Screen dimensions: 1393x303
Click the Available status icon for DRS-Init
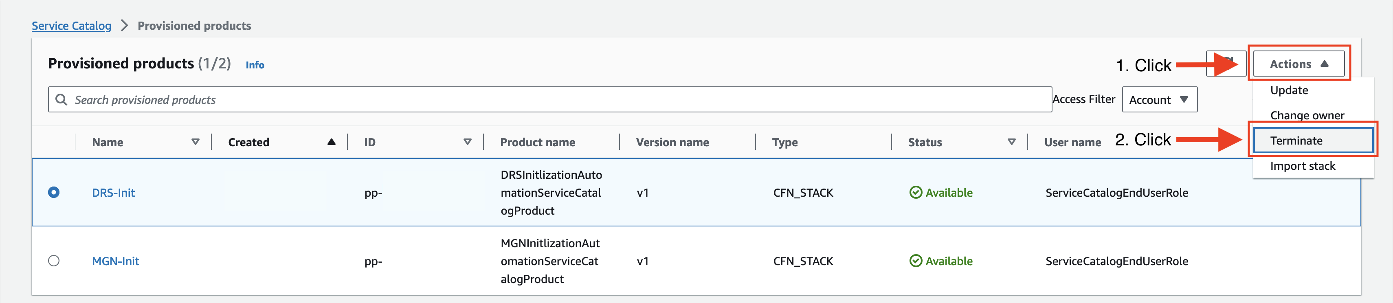[916, 193]
